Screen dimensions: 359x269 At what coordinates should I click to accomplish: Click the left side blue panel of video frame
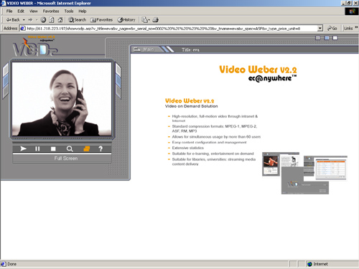coord(6,81)
